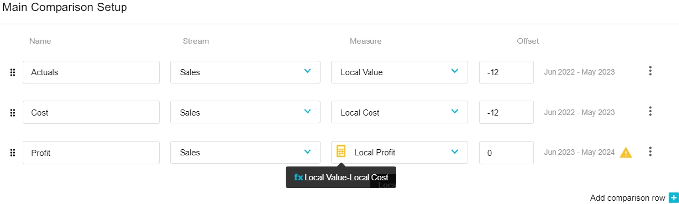Click the drag handle for Profit row
Screen dimensions: 679x204
[x=13, y=153]
